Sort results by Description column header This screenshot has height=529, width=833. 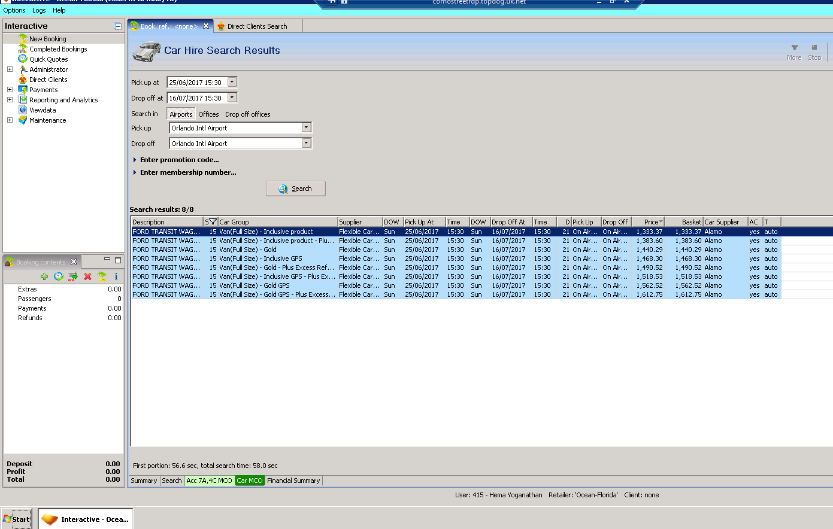click(167, 221)
